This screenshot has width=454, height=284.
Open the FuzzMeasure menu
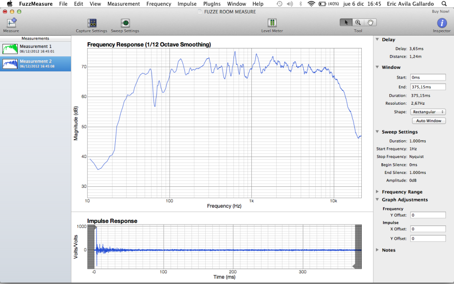click(x=36, y=4)
